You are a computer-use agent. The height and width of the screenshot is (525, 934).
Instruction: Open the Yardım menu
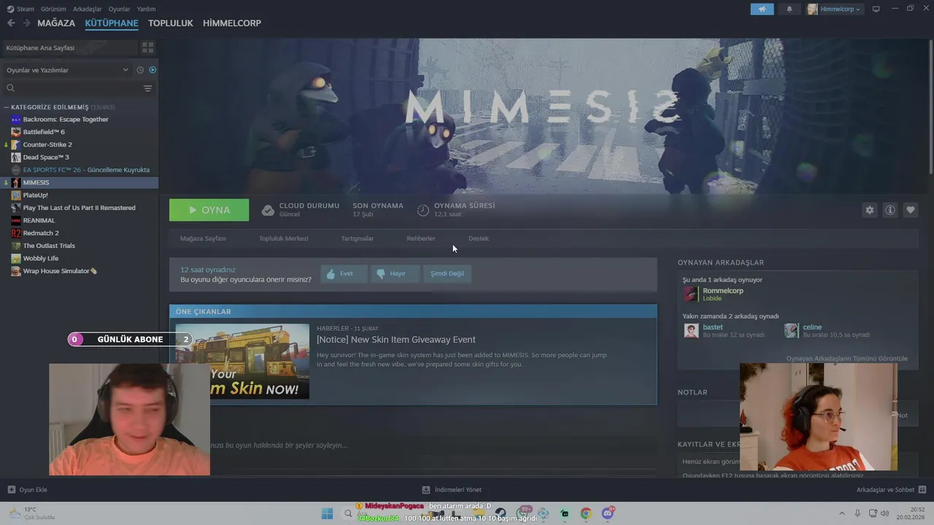tap(146, 9)
